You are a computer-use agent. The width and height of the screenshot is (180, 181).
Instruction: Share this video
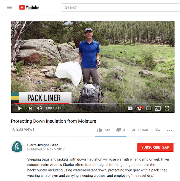click(141, 130)
